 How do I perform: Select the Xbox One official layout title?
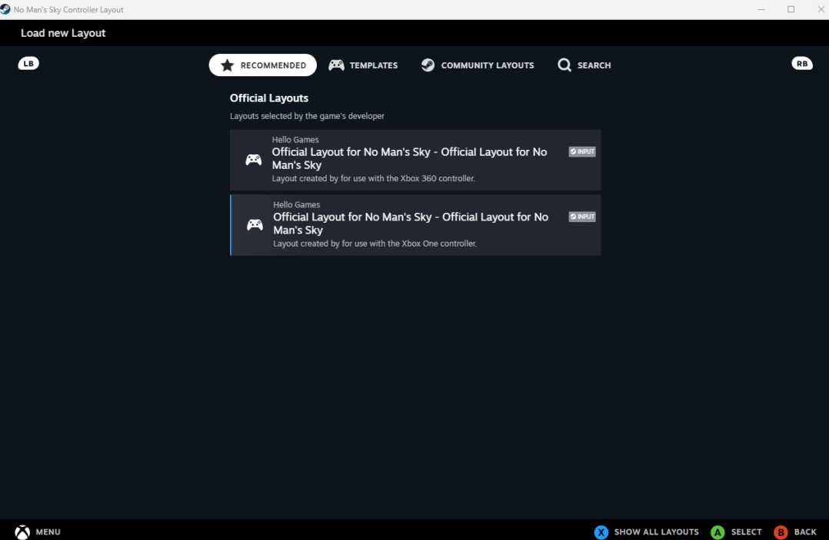pos(411,224)
